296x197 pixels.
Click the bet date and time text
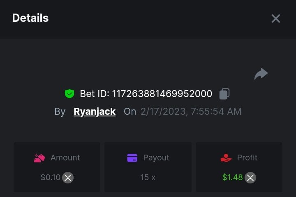pos(191,111)
